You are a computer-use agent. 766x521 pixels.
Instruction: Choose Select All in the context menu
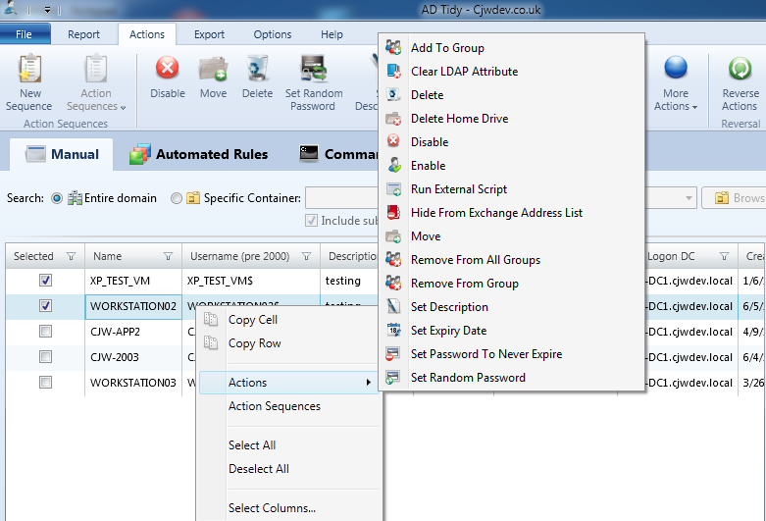252,445
